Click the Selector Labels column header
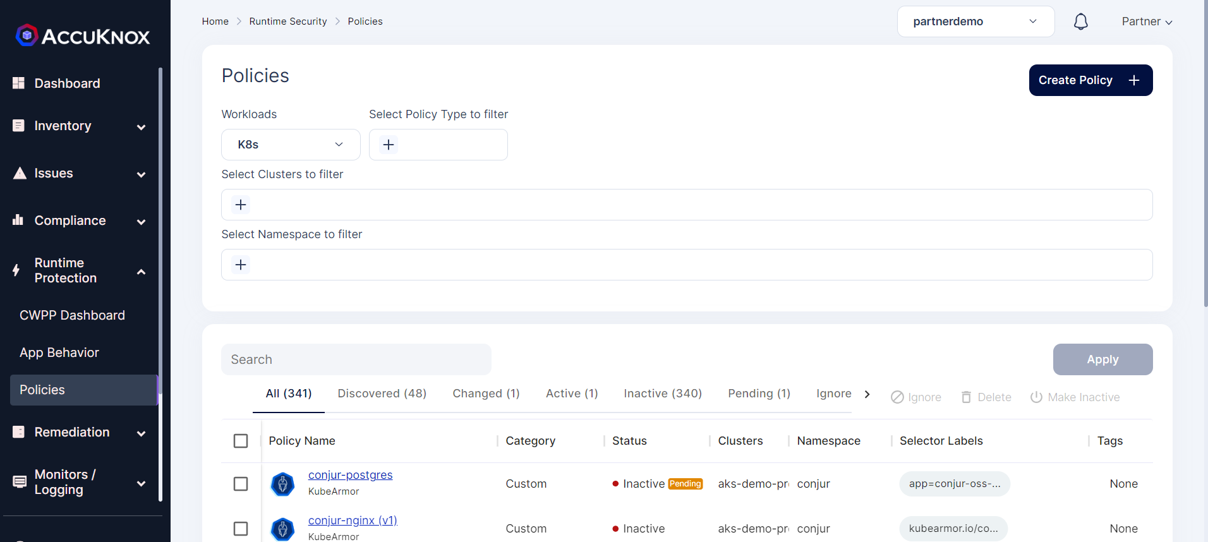This screenshot has width=1208, height=542. pyautogui.click(x=941, y=441)
